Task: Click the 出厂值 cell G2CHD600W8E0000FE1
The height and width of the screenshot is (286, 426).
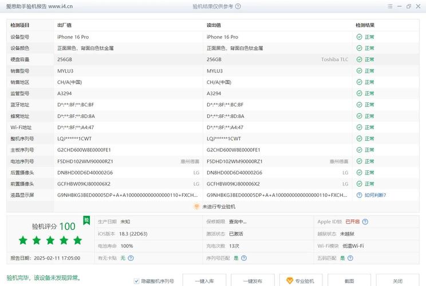Action: point(84,150)
